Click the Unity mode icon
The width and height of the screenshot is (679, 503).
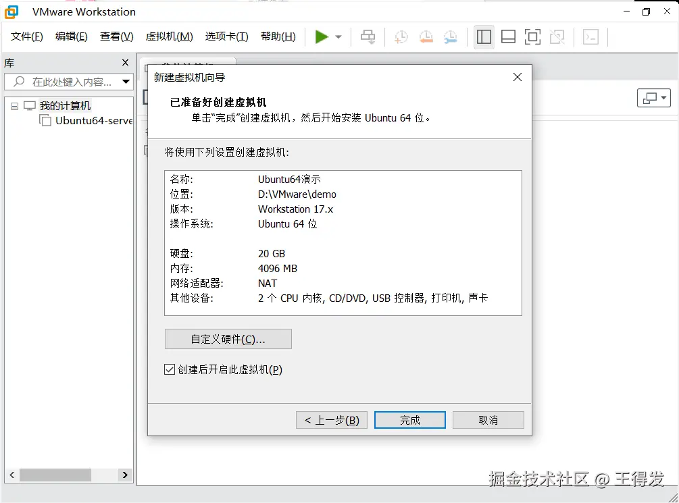tap(557, 36)
